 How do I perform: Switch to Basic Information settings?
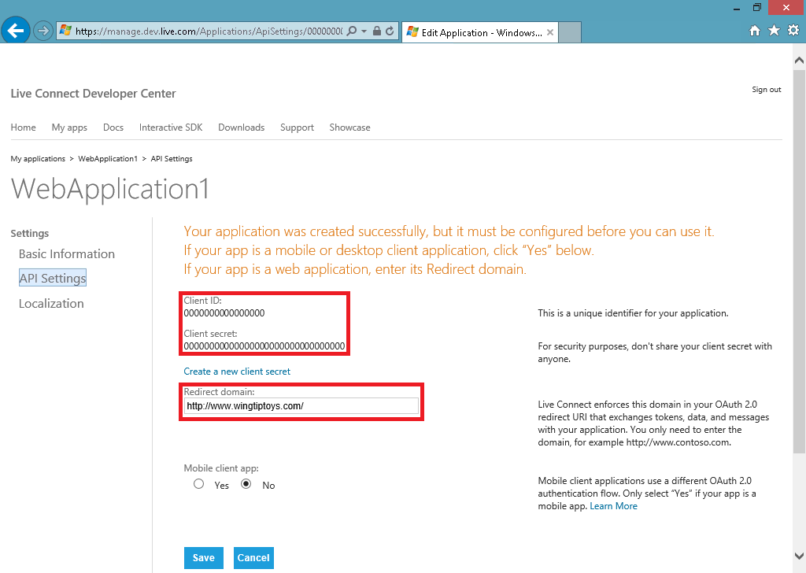click(x=67, y=254)
